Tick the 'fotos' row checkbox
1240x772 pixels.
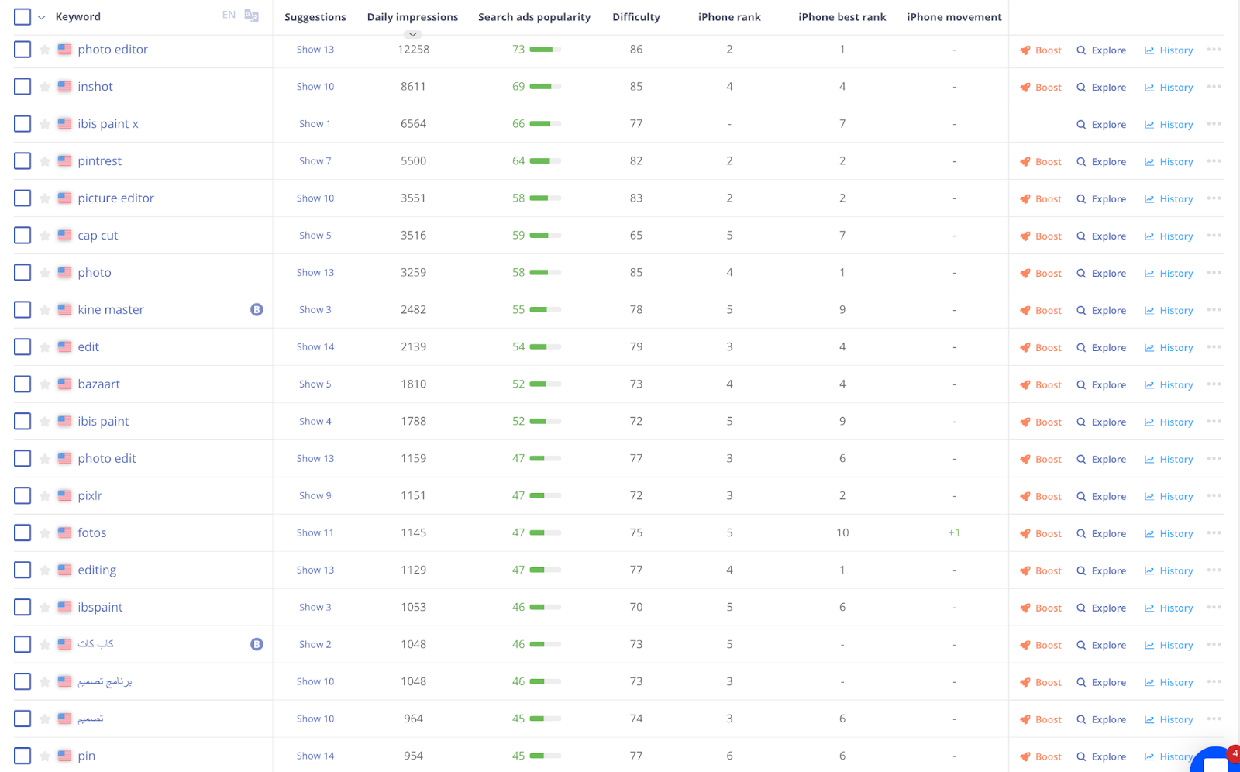(22, 533)
